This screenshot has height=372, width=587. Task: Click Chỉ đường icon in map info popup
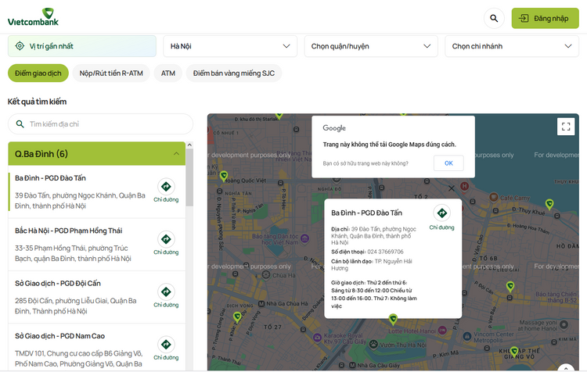click(441, 213)
